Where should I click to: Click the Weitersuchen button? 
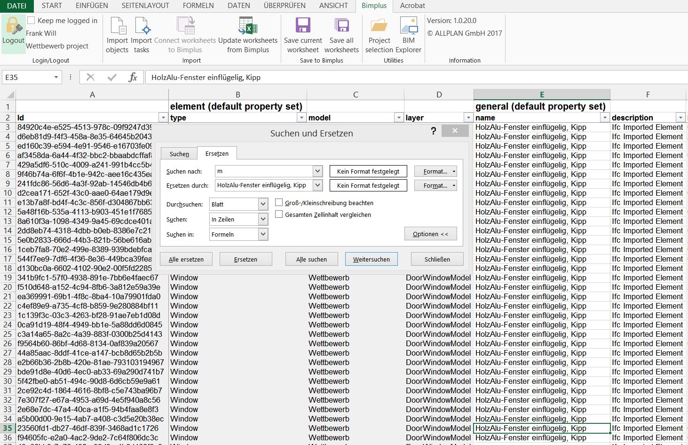(x=371, y=259)
